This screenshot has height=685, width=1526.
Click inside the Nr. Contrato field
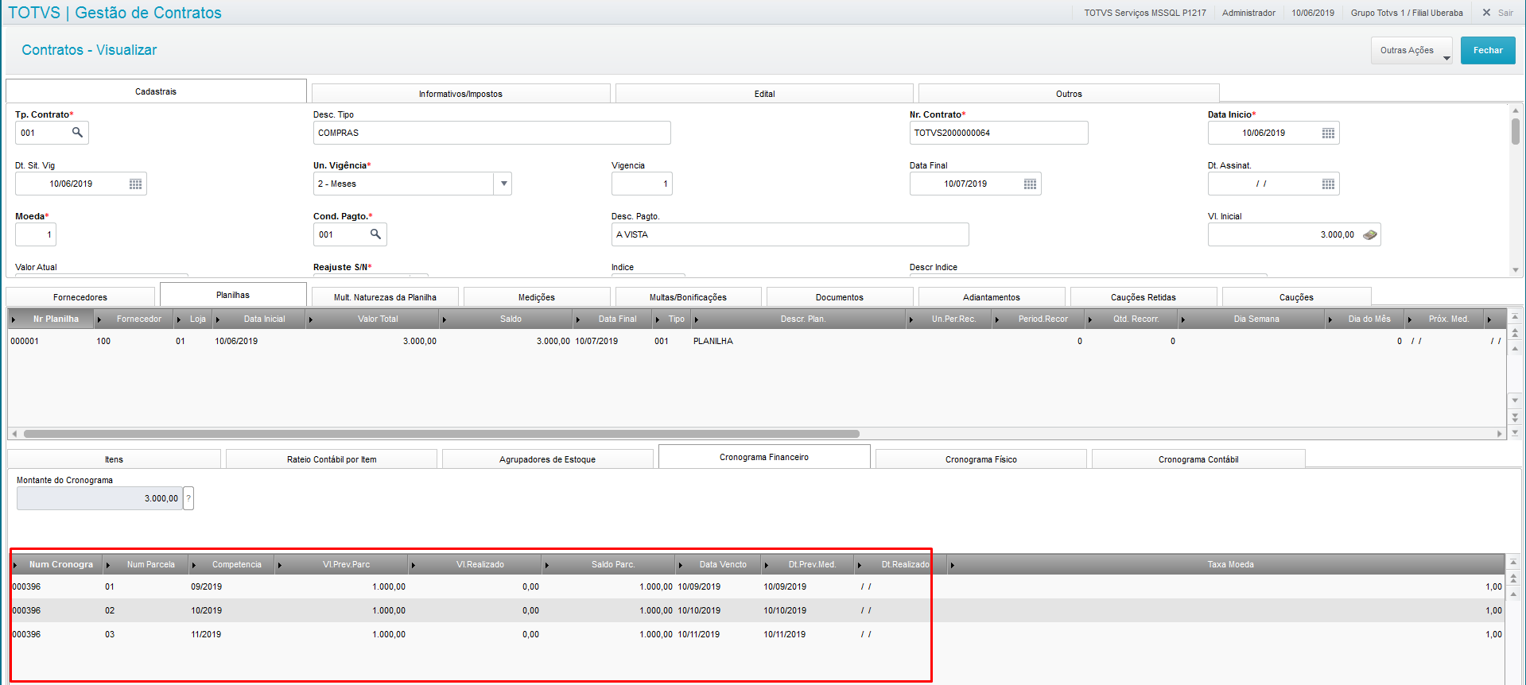click(x=999, y=133)
